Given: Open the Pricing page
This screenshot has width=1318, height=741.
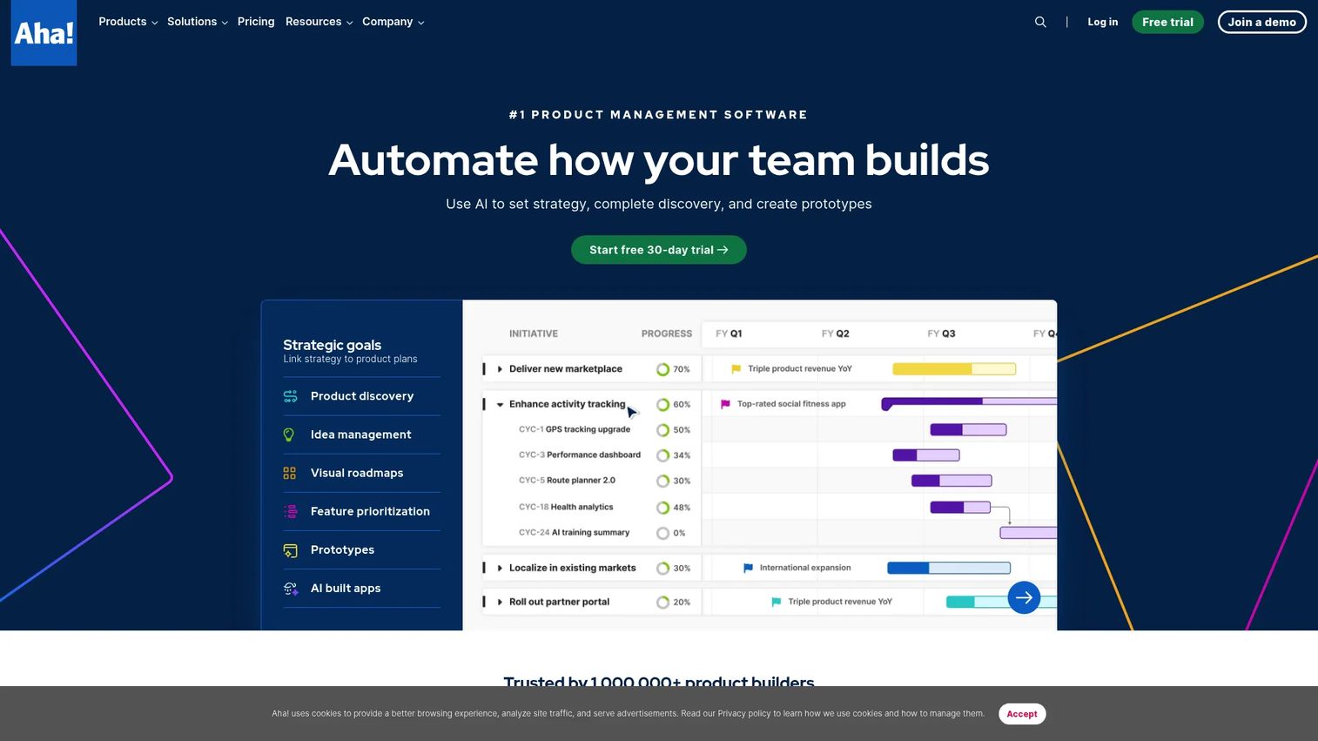Looking at the screenshot, I should tap(256, 22).
